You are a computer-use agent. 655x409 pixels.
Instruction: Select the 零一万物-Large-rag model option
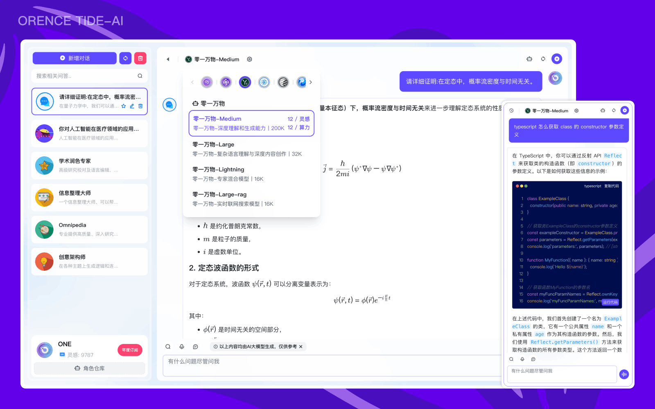[x=251, y=199]
